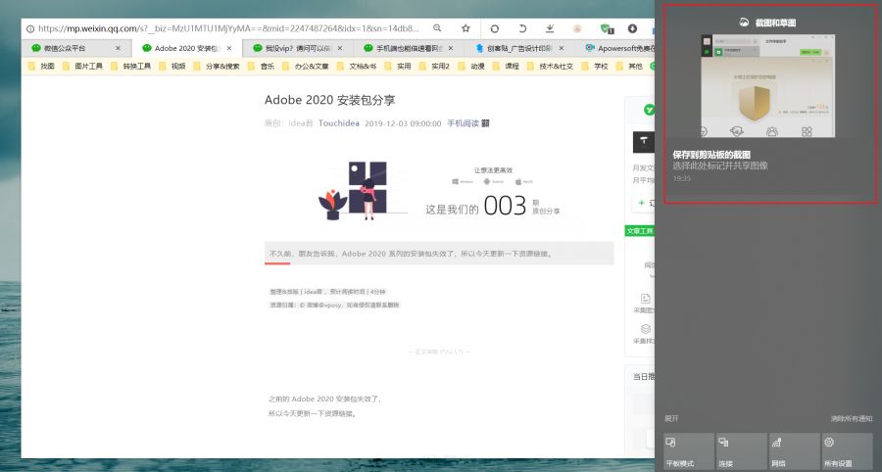
Task: Click the 文章工具 green label in sidebar
Action: click(x=640, y=231)
